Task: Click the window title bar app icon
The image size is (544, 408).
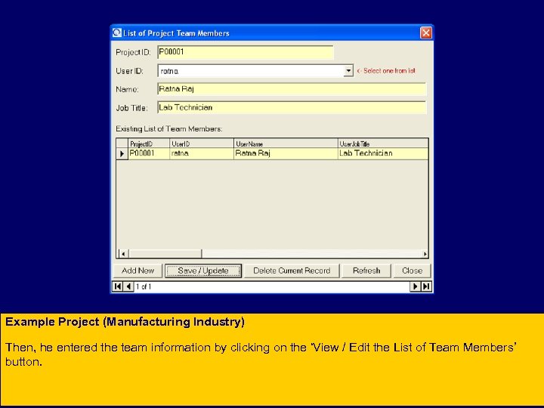Action: tap(117, 32)
